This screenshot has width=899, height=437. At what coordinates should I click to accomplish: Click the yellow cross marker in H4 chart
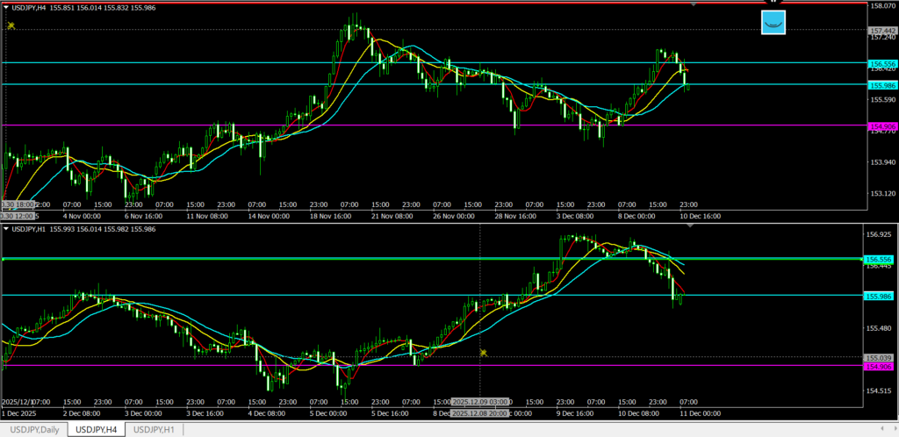click(11, 25)
